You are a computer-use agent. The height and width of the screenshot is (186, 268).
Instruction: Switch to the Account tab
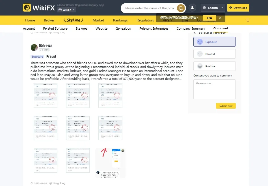coord(29,29)
